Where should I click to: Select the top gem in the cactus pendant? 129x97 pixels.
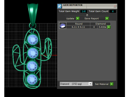click(33, 40)
